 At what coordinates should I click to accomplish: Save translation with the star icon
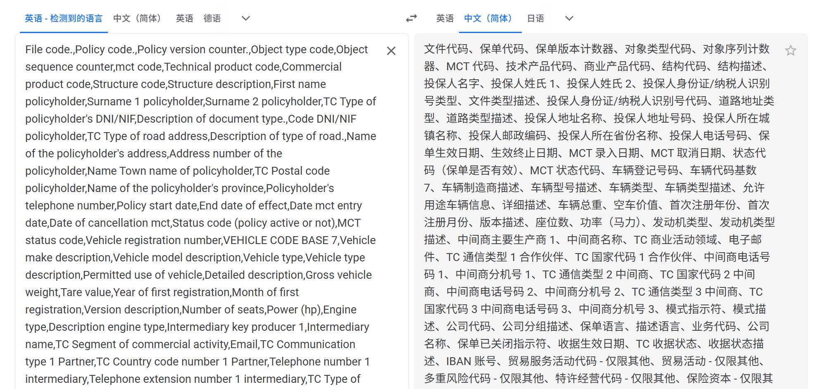tap(790, 50)
